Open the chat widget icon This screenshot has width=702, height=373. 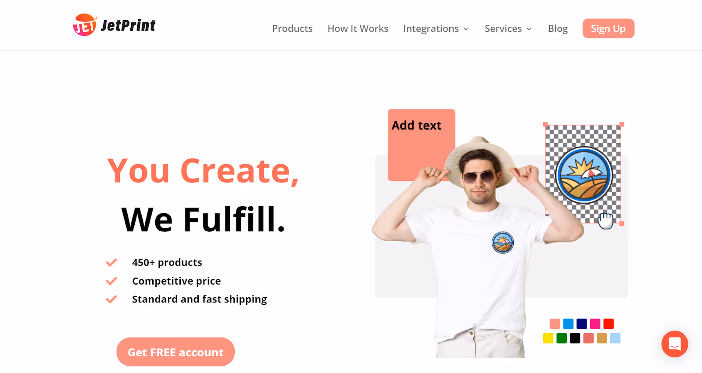click(675, 344)
